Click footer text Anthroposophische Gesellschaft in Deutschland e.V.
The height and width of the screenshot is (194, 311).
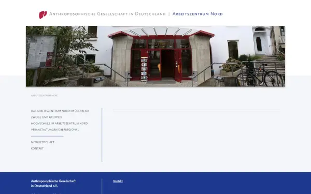click(x=53, y=184)
